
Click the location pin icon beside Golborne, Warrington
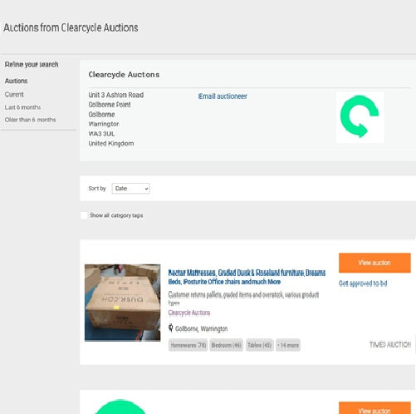click(x=171, y=328)
